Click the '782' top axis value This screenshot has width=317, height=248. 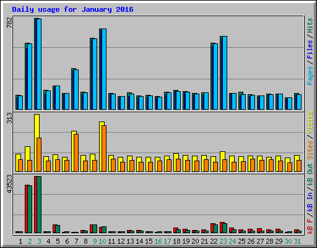[9, 22]
